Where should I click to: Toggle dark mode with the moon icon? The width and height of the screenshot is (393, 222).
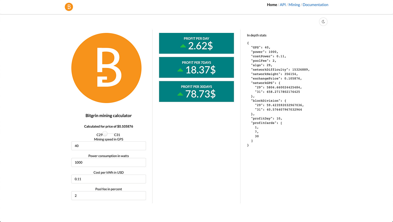pos(323,22)
